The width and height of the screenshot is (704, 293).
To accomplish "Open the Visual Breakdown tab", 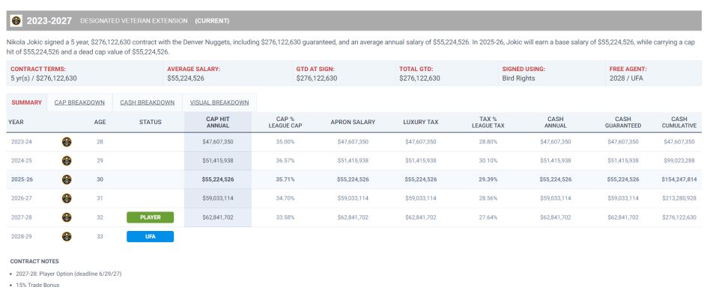I will click(x=219, y=102).
